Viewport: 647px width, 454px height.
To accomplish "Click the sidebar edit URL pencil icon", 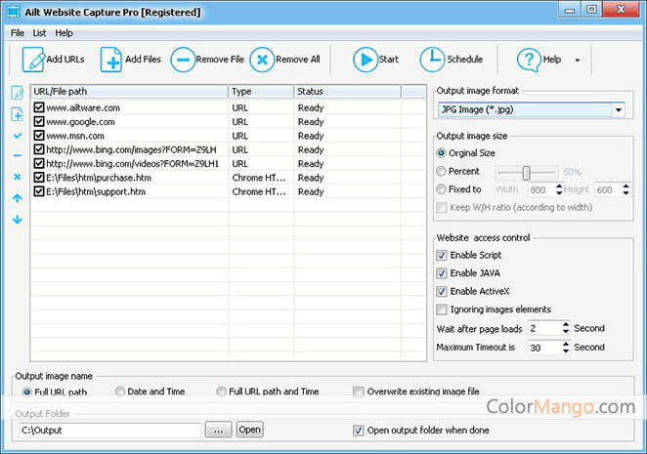I will point(18,93).
